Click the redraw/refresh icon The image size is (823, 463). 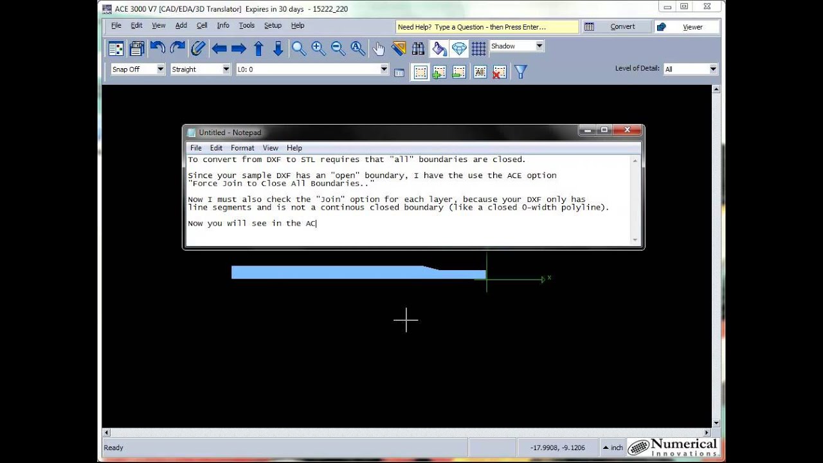pos(198,48)
